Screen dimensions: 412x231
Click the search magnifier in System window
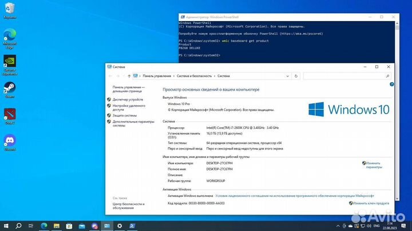[x=387, y=76]
